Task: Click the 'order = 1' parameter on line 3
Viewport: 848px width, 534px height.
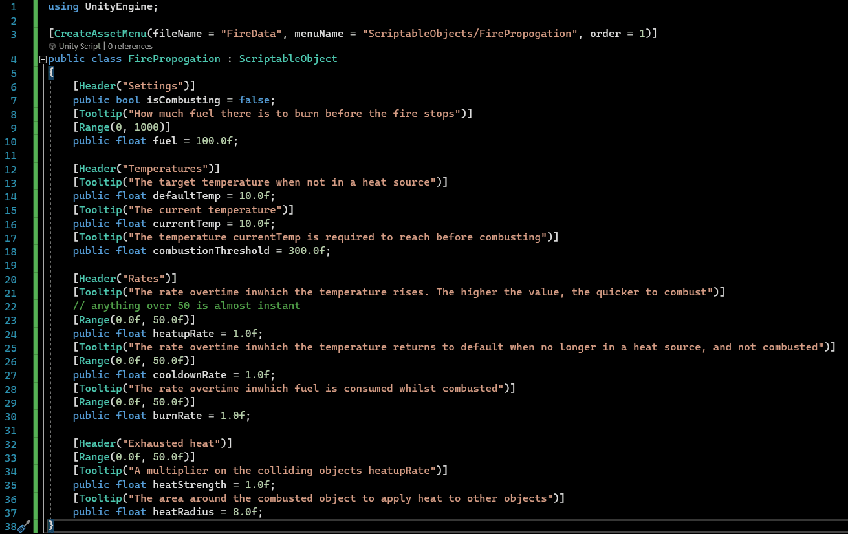Action: click(618, 34)
